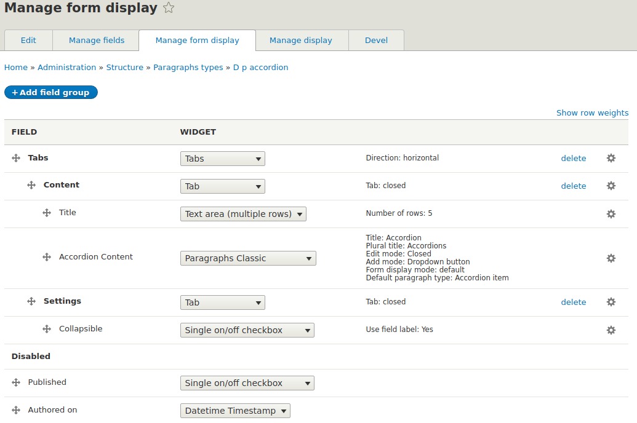
Task: Click the drag handle next to Authored on
Action: 15,409
